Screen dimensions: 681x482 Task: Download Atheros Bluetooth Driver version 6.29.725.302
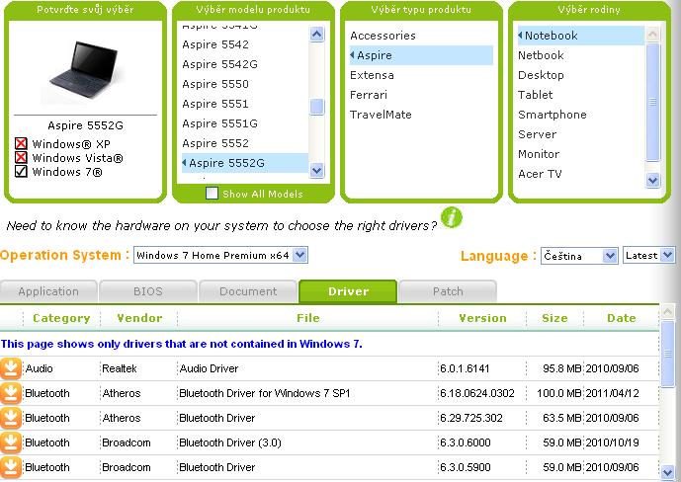(11, 418)
